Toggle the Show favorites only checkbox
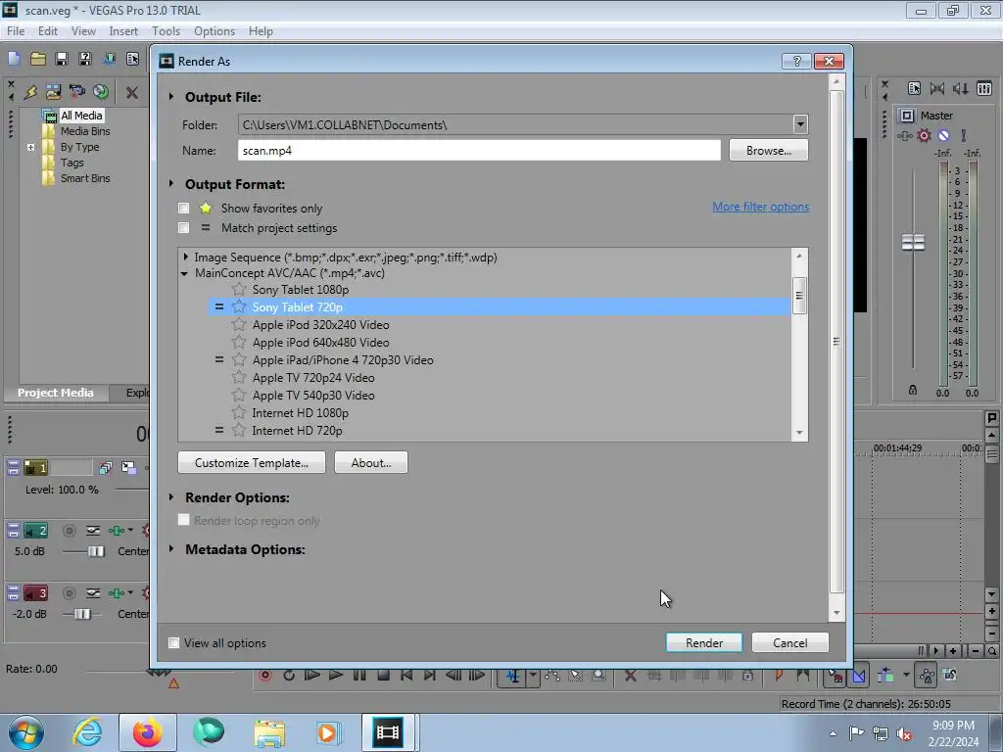Image resolution: width=1003 pixels, height=752 pixels. 183,208
